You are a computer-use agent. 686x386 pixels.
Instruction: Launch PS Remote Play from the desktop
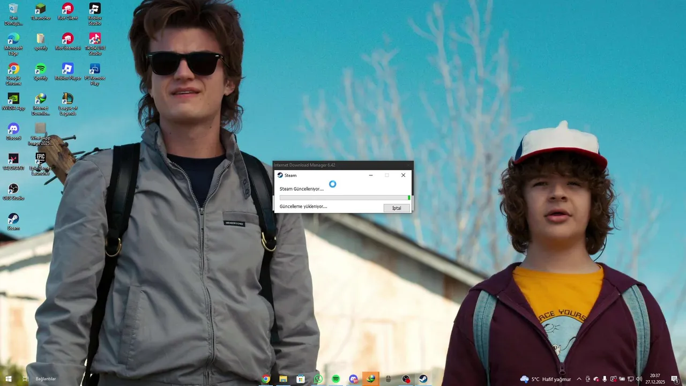pos(95,74)
